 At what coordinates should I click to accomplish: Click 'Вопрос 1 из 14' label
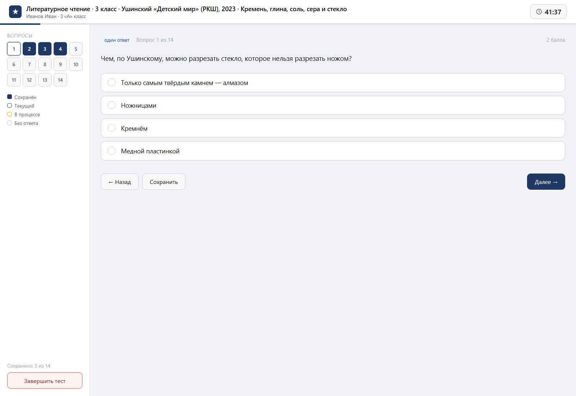click(x=155, y=40)
